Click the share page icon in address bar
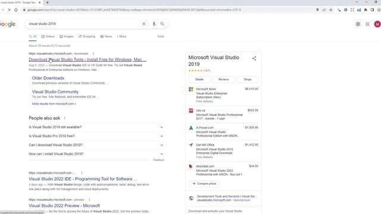The height and width of the screenshot is (214, 381). coord(324,10)
